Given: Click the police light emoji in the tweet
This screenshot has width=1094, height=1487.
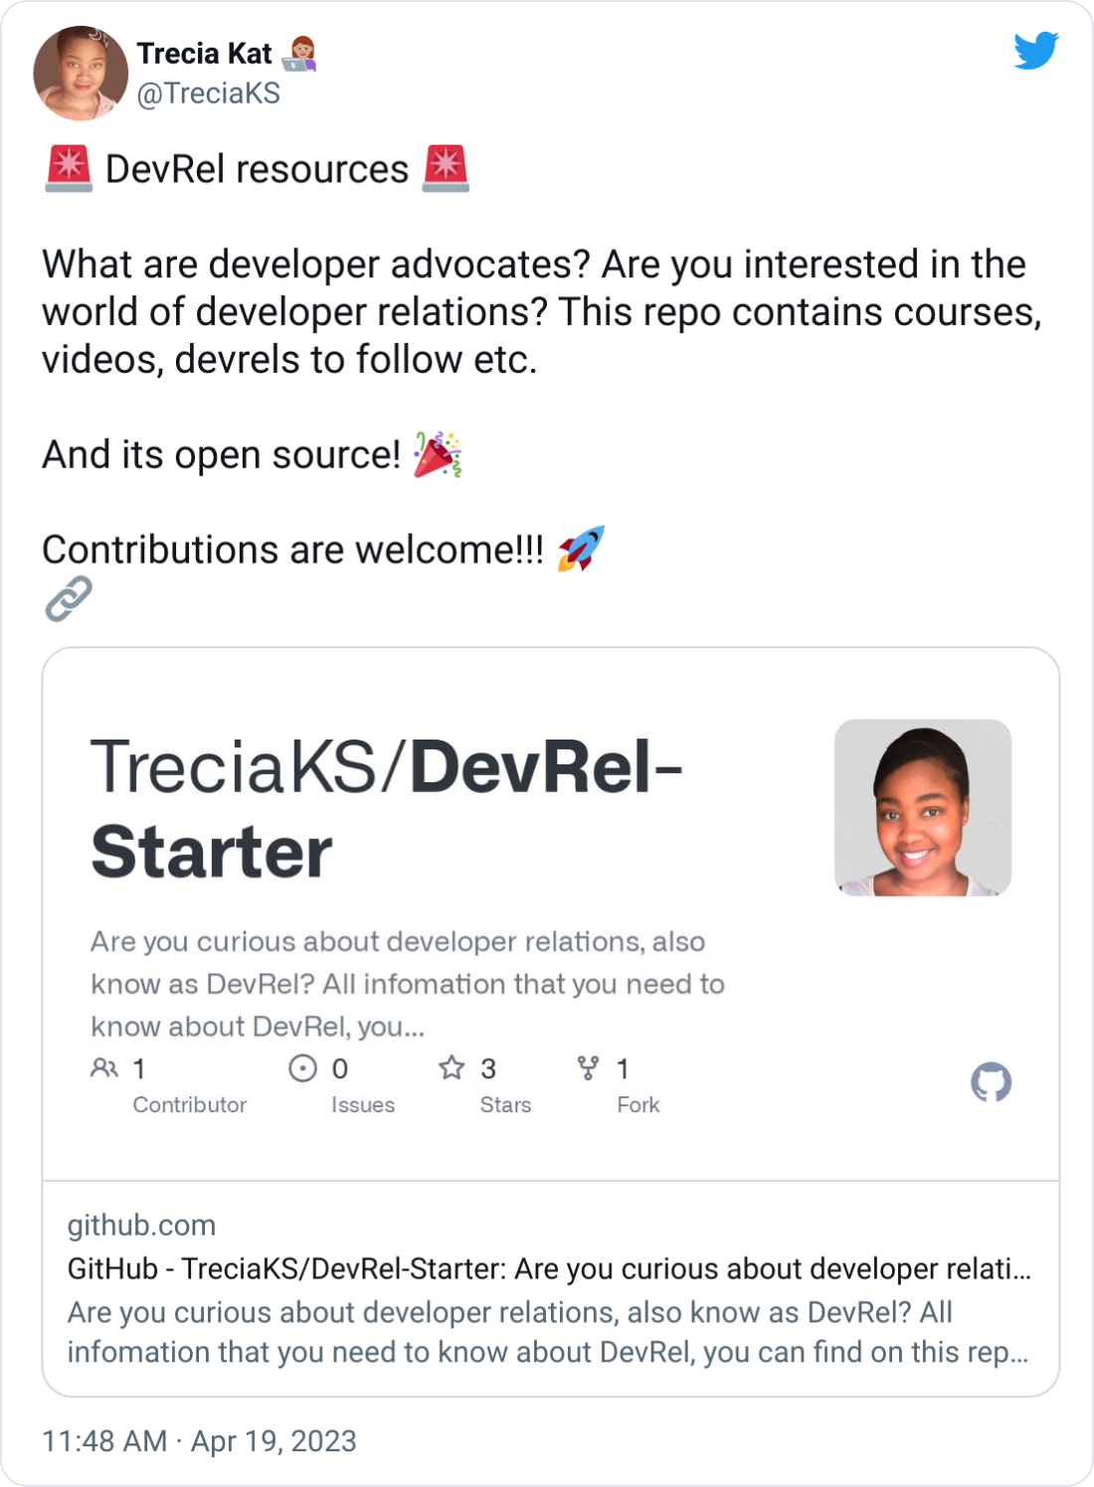Looking at the screenshot, I should [67, 167].
